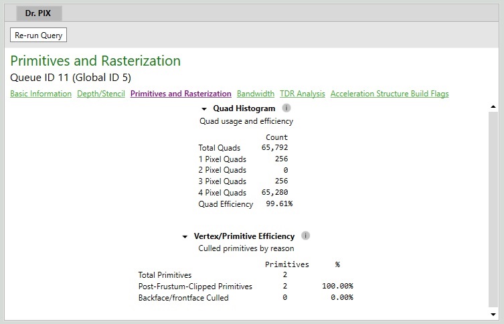Open the Basic Information link

click(41, 94)
